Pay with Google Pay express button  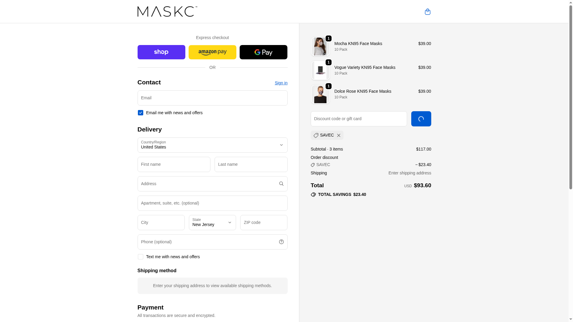(x=263, y=52)
